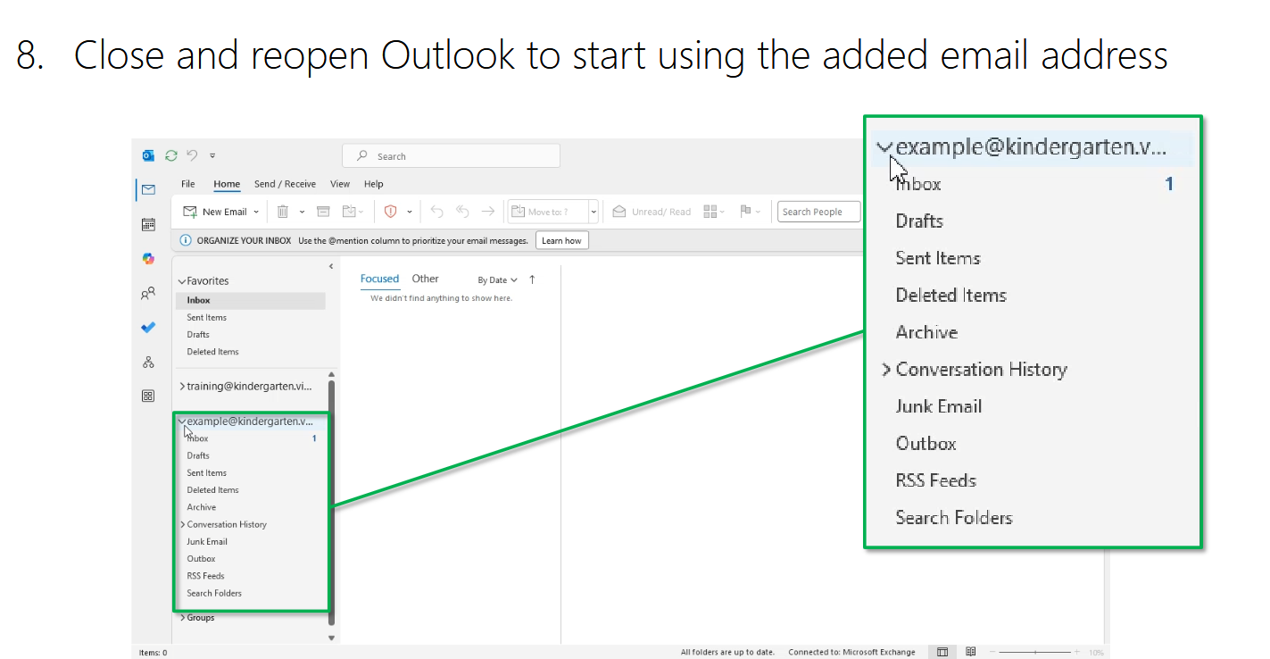Toggle sort order with the up arrow
The image size is (1270, 659).
(x=532, y=279)
